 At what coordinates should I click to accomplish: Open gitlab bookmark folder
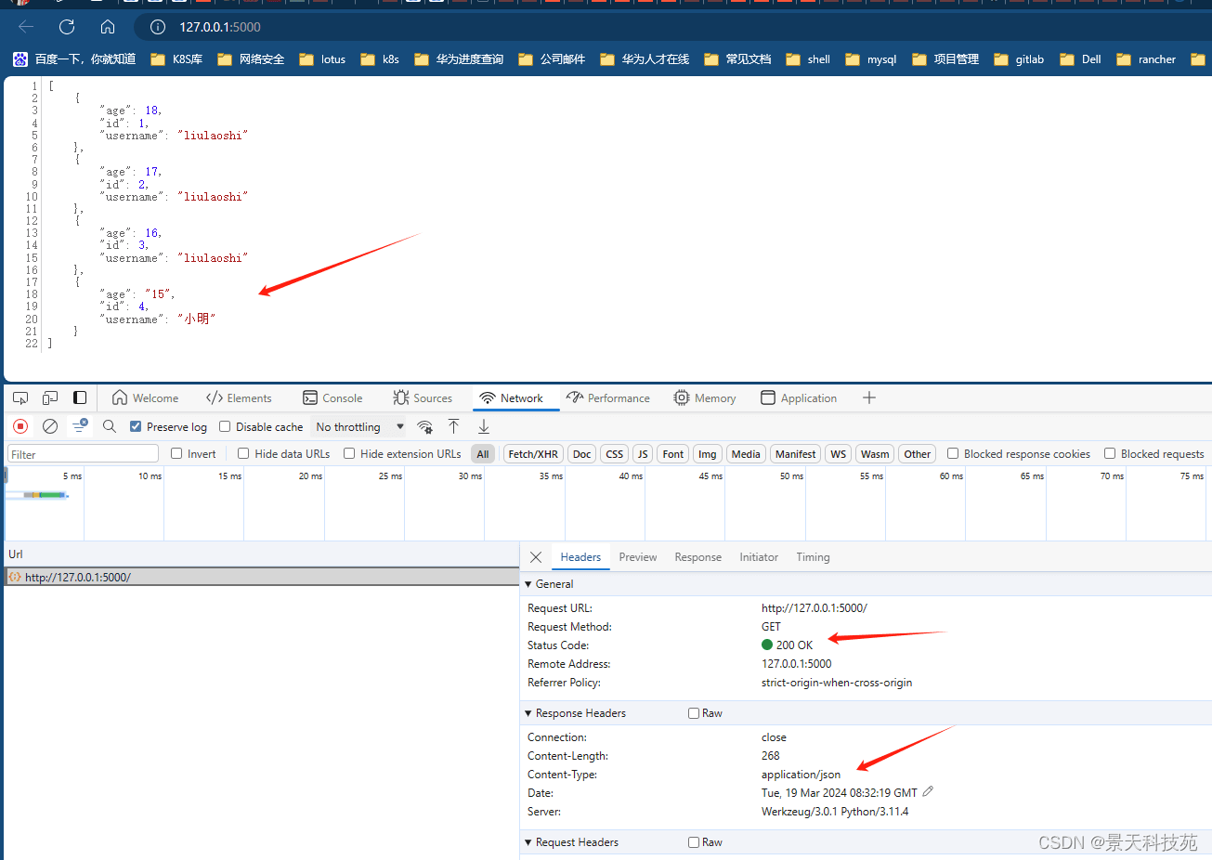coord(1019,59)
